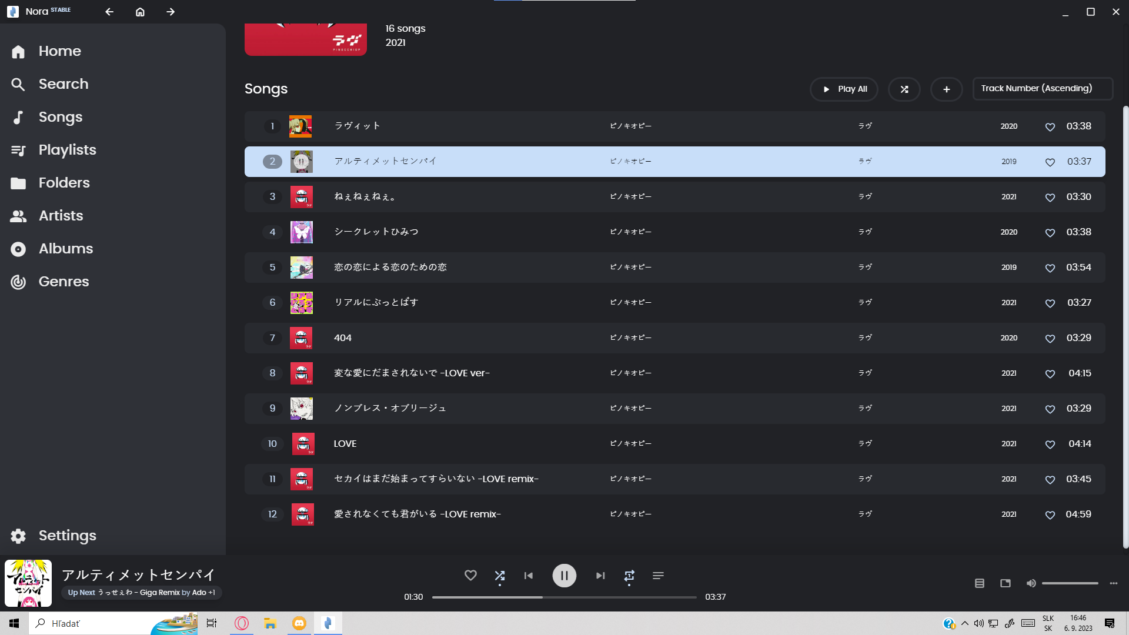Expand hidden icons in the system tray
Image resolution: width=1129 pixels, height=635 pixels.
(x=964, y=623)
